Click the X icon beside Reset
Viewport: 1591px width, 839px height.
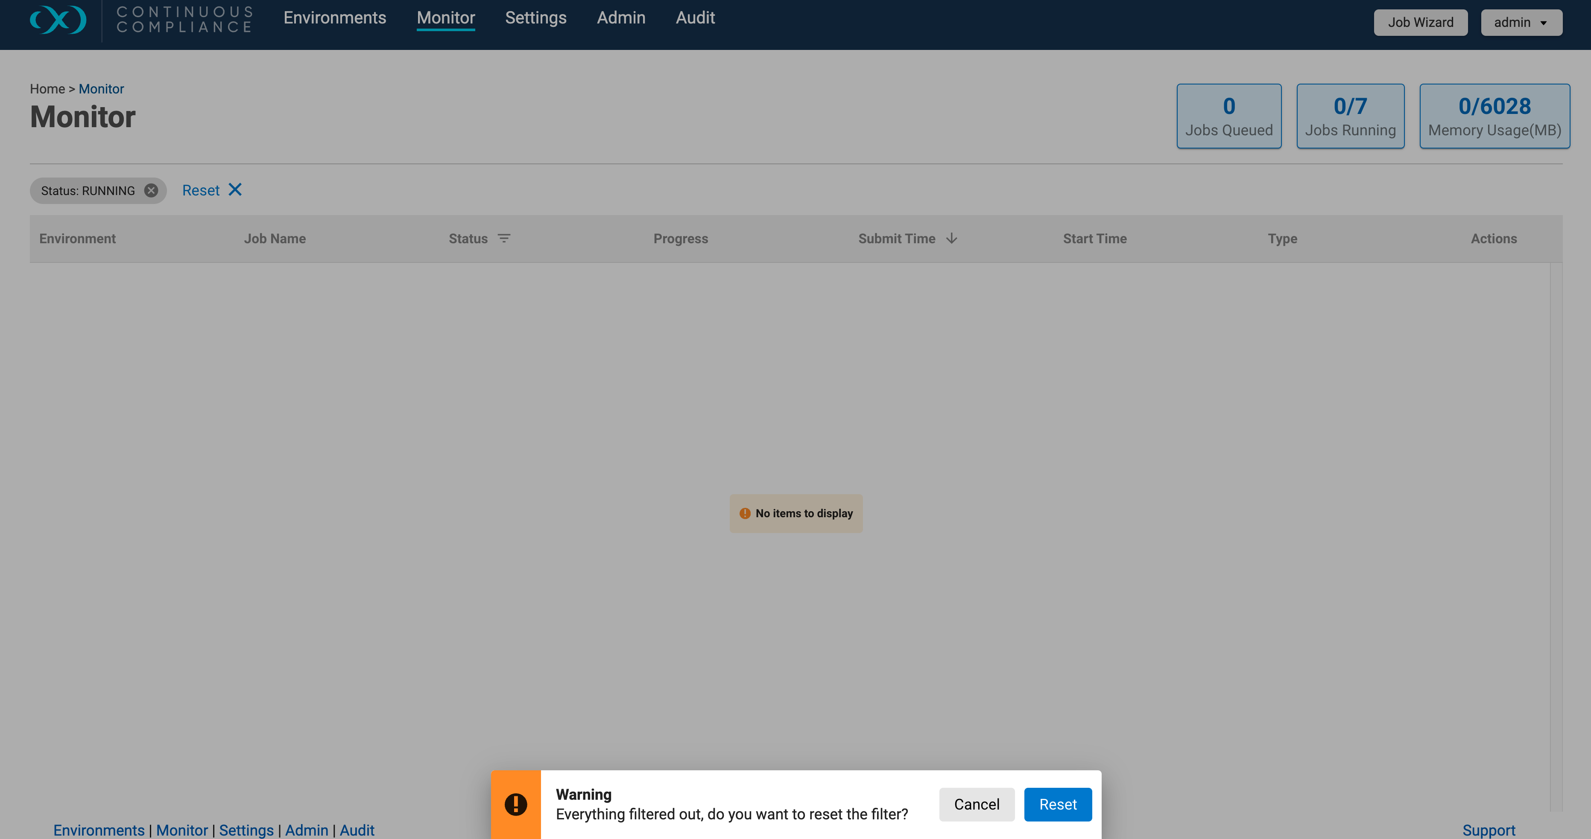click(235, 189)
